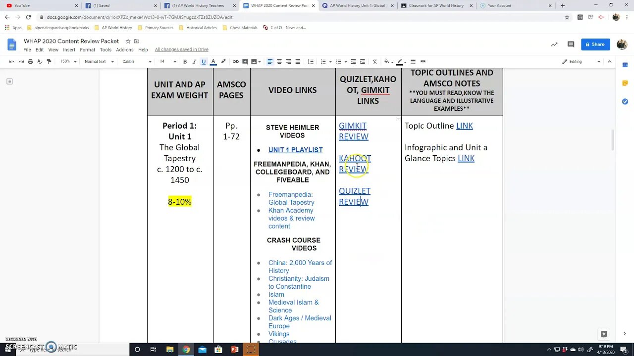Click the document title field

[x=71, y=41]
